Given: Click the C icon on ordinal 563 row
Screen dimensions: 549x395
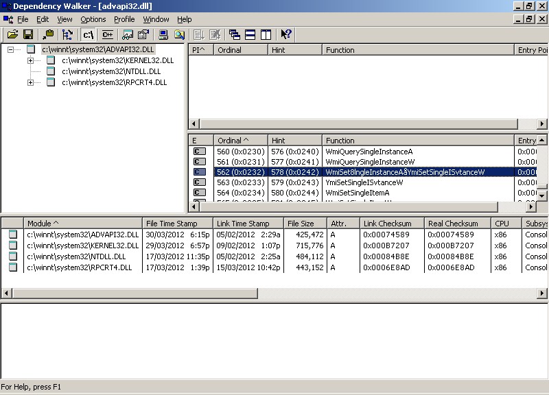Looking at the screenshot, I should [200, 182].
